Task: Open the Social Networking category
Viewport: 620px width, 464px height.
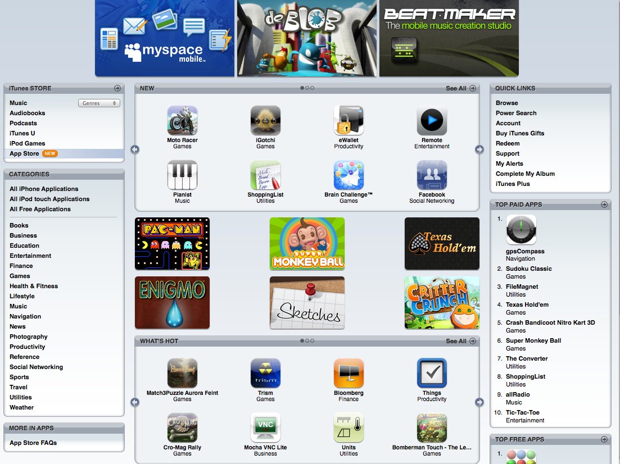Action: click(36, 367)
